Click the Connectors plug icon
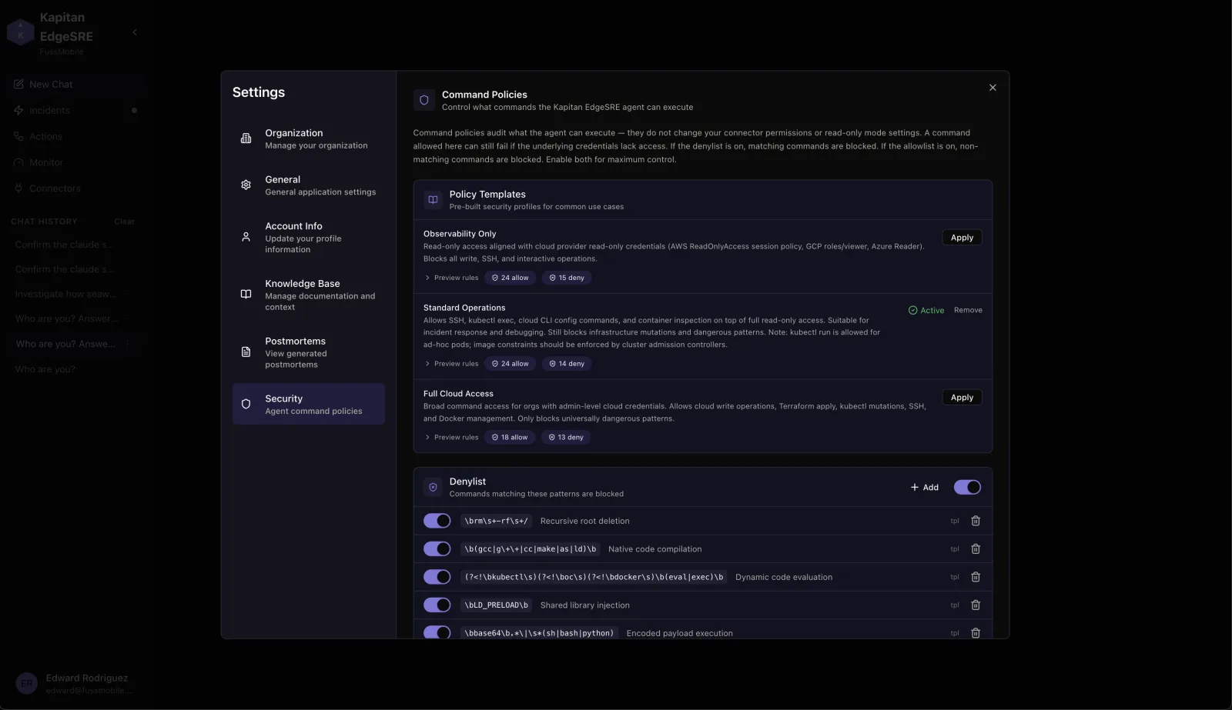1232x710 pixels. 18,188
